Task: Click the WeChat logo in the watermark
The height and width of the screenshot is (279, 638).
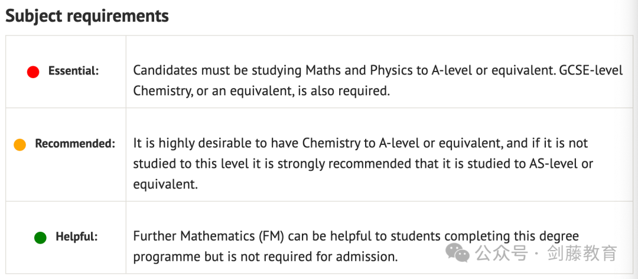Action: coord(457,254)
